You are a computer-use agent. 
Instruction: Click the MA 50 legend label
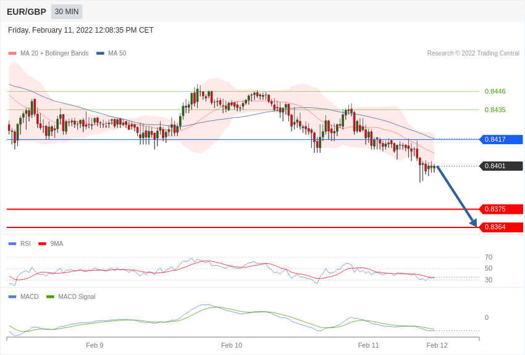[117, 54]
